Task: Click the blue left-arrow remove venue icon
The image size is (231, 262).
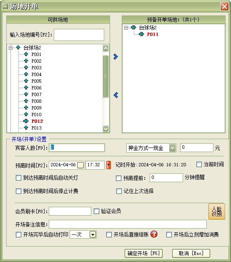Action: [x=116, y=95]
